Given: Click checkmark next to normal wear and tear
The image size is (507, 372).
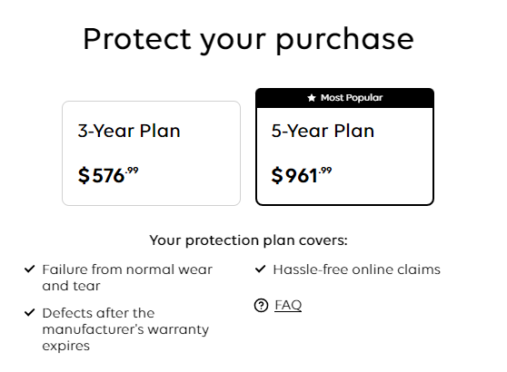Looking at the screenshot, I should click(29, 269).
